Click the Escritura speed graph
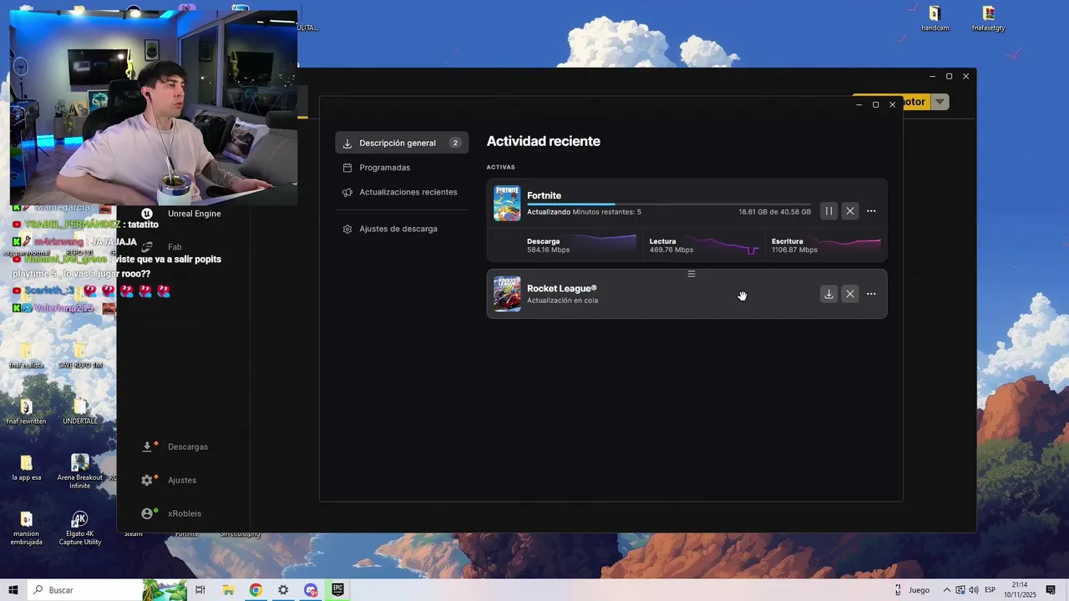This screenshot has height=601, width=1069. pos(850,245)
